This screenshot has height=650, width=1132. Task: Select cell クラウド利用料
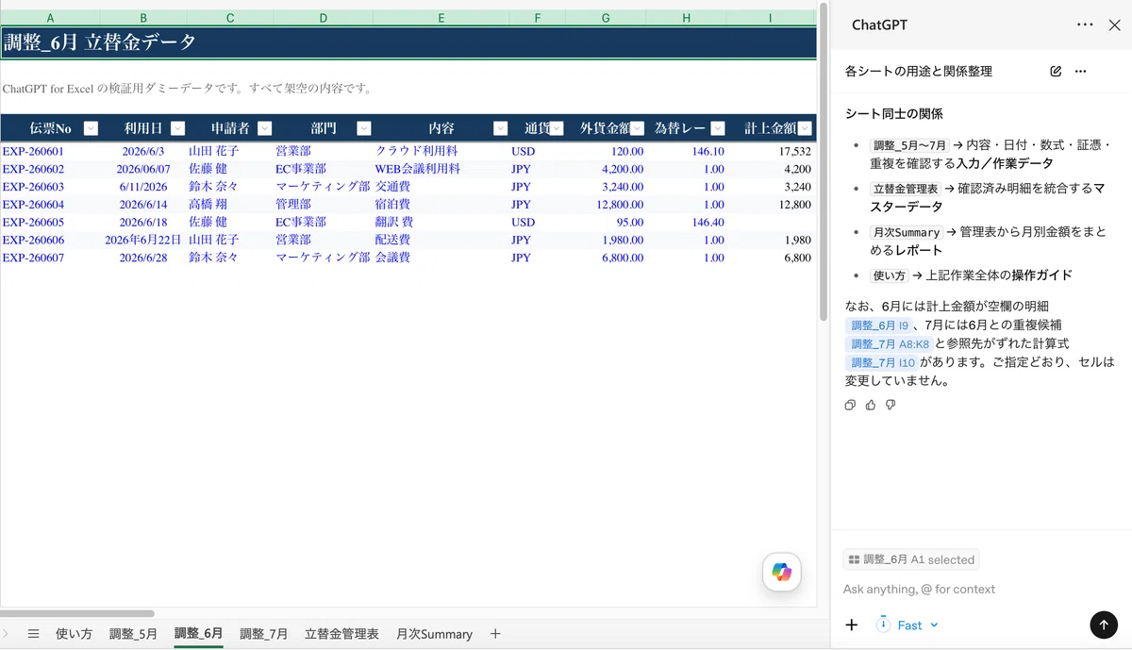click(441, 151)
